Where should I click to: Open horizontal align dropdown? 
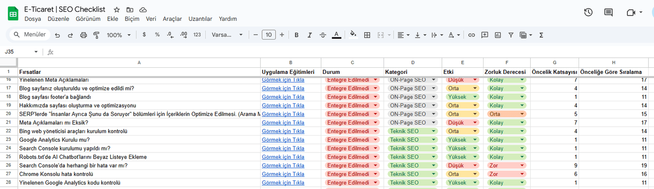tap(404, 35)
